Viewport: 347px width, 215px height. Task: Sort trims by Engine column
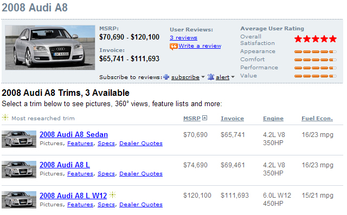click(x=273, y=119)
